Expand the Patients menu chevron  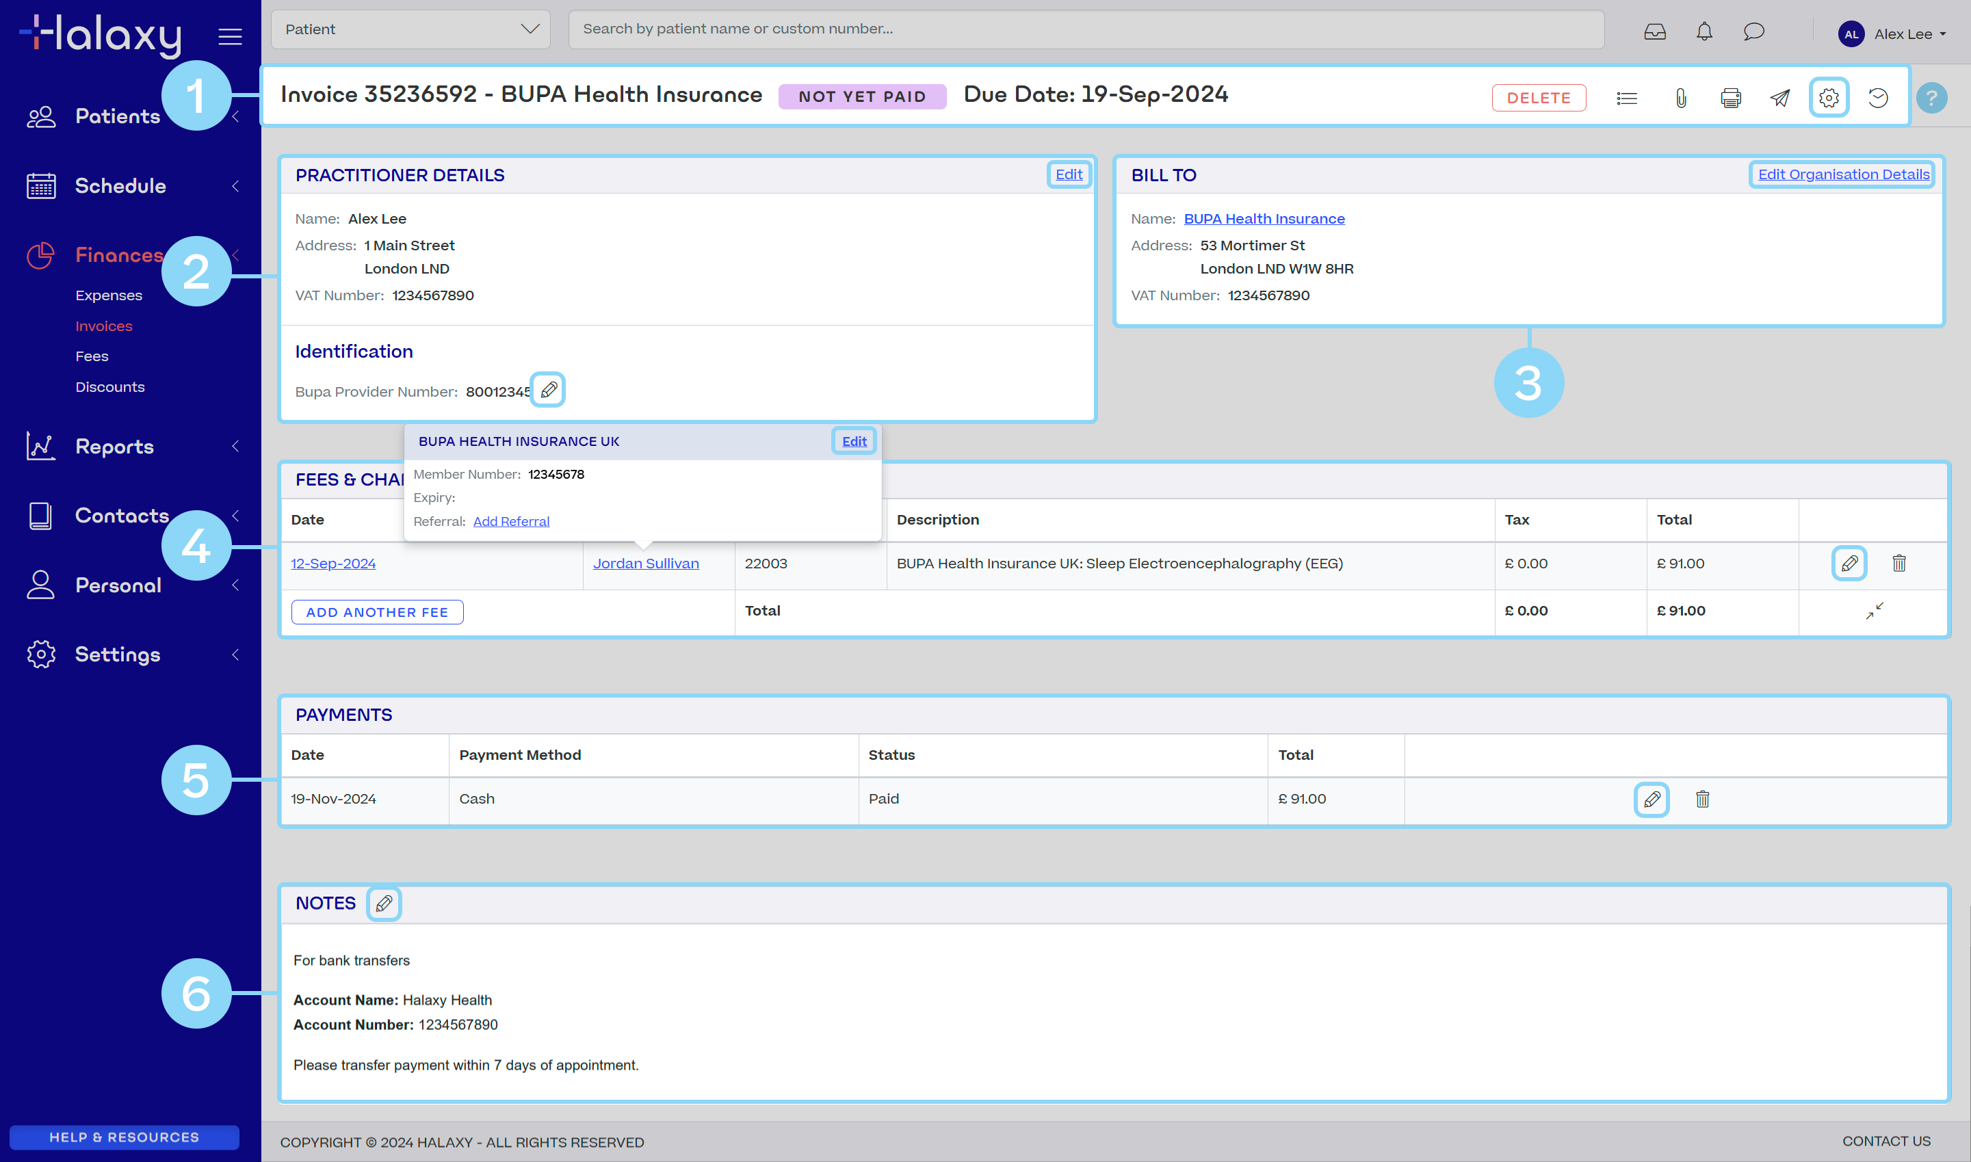[x=235, y=117]
